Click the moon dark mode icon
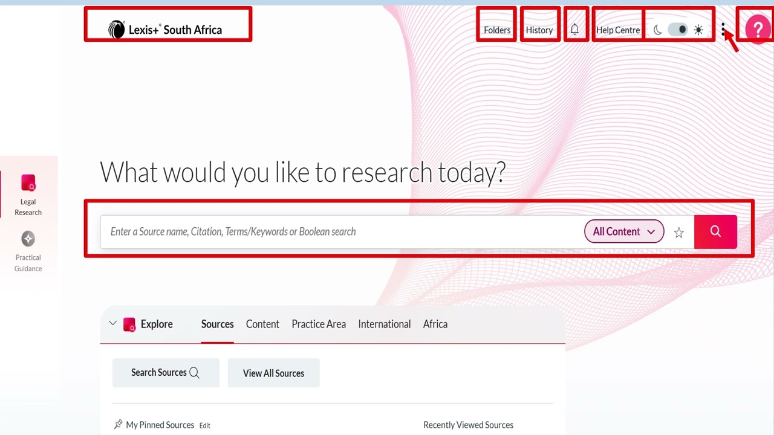The width and height of the screenshot is (774, 435). coord(658,30)
